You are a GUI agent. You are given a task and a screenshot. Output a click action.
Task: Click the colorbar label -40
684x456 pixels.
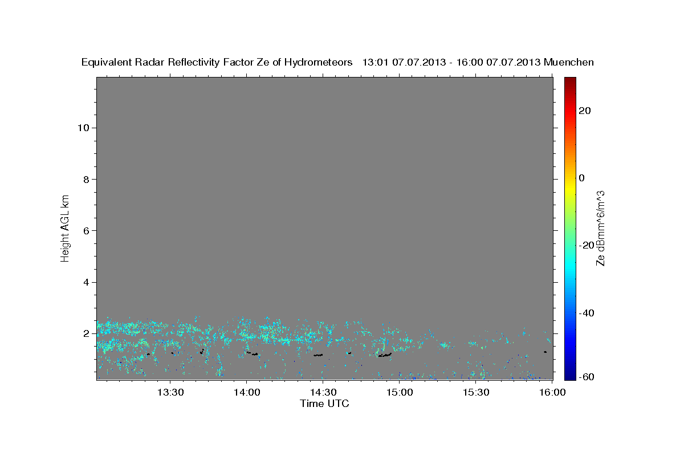(585, 312)
